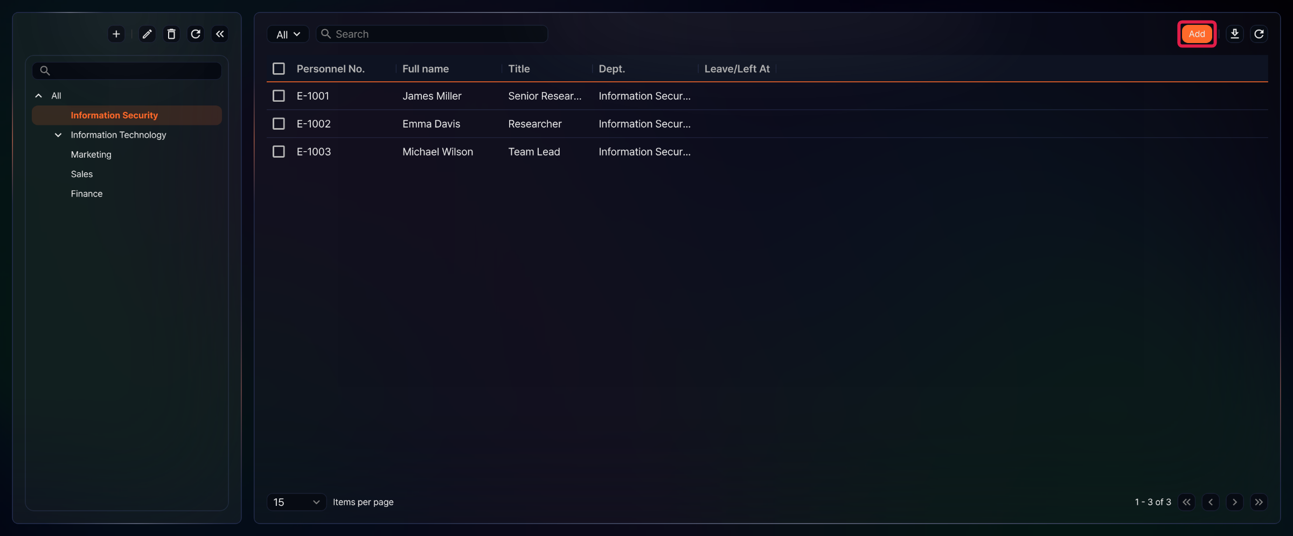Go to the last page
This screenshot has height=536, width=1293.
tap(1259, 502)
